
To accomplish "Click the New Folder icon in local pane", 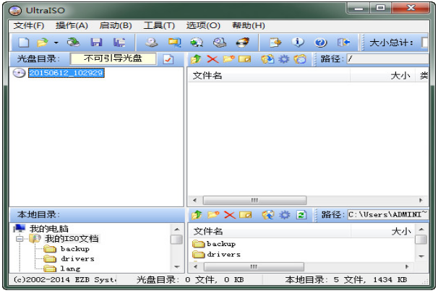I will click(x=213, y=214).
